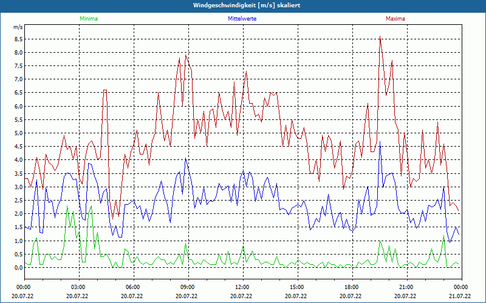Click the 09:00 time axis label
486x303 pixels.
tap(188, 287)
